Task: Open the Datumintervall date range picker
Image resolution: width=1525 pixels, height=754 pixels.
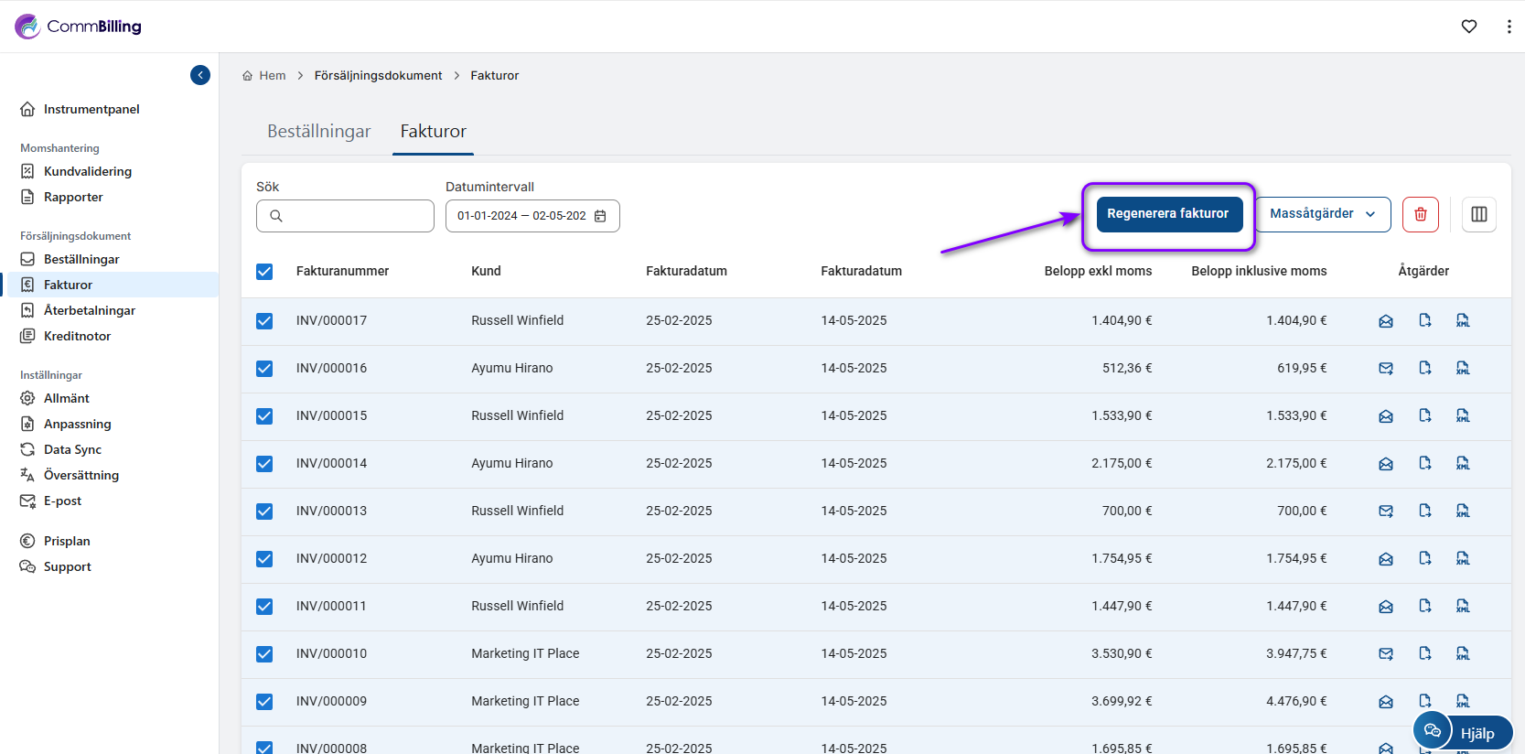Action: pos(532,216)
